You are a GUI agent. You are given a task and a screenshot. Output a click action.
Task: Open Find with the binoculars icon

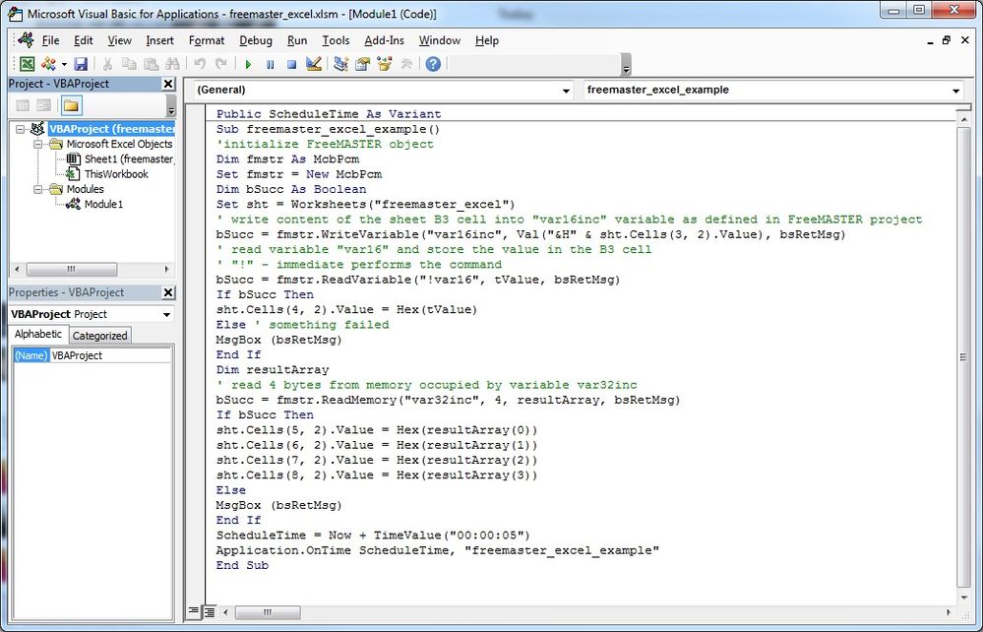pos(172,64)
